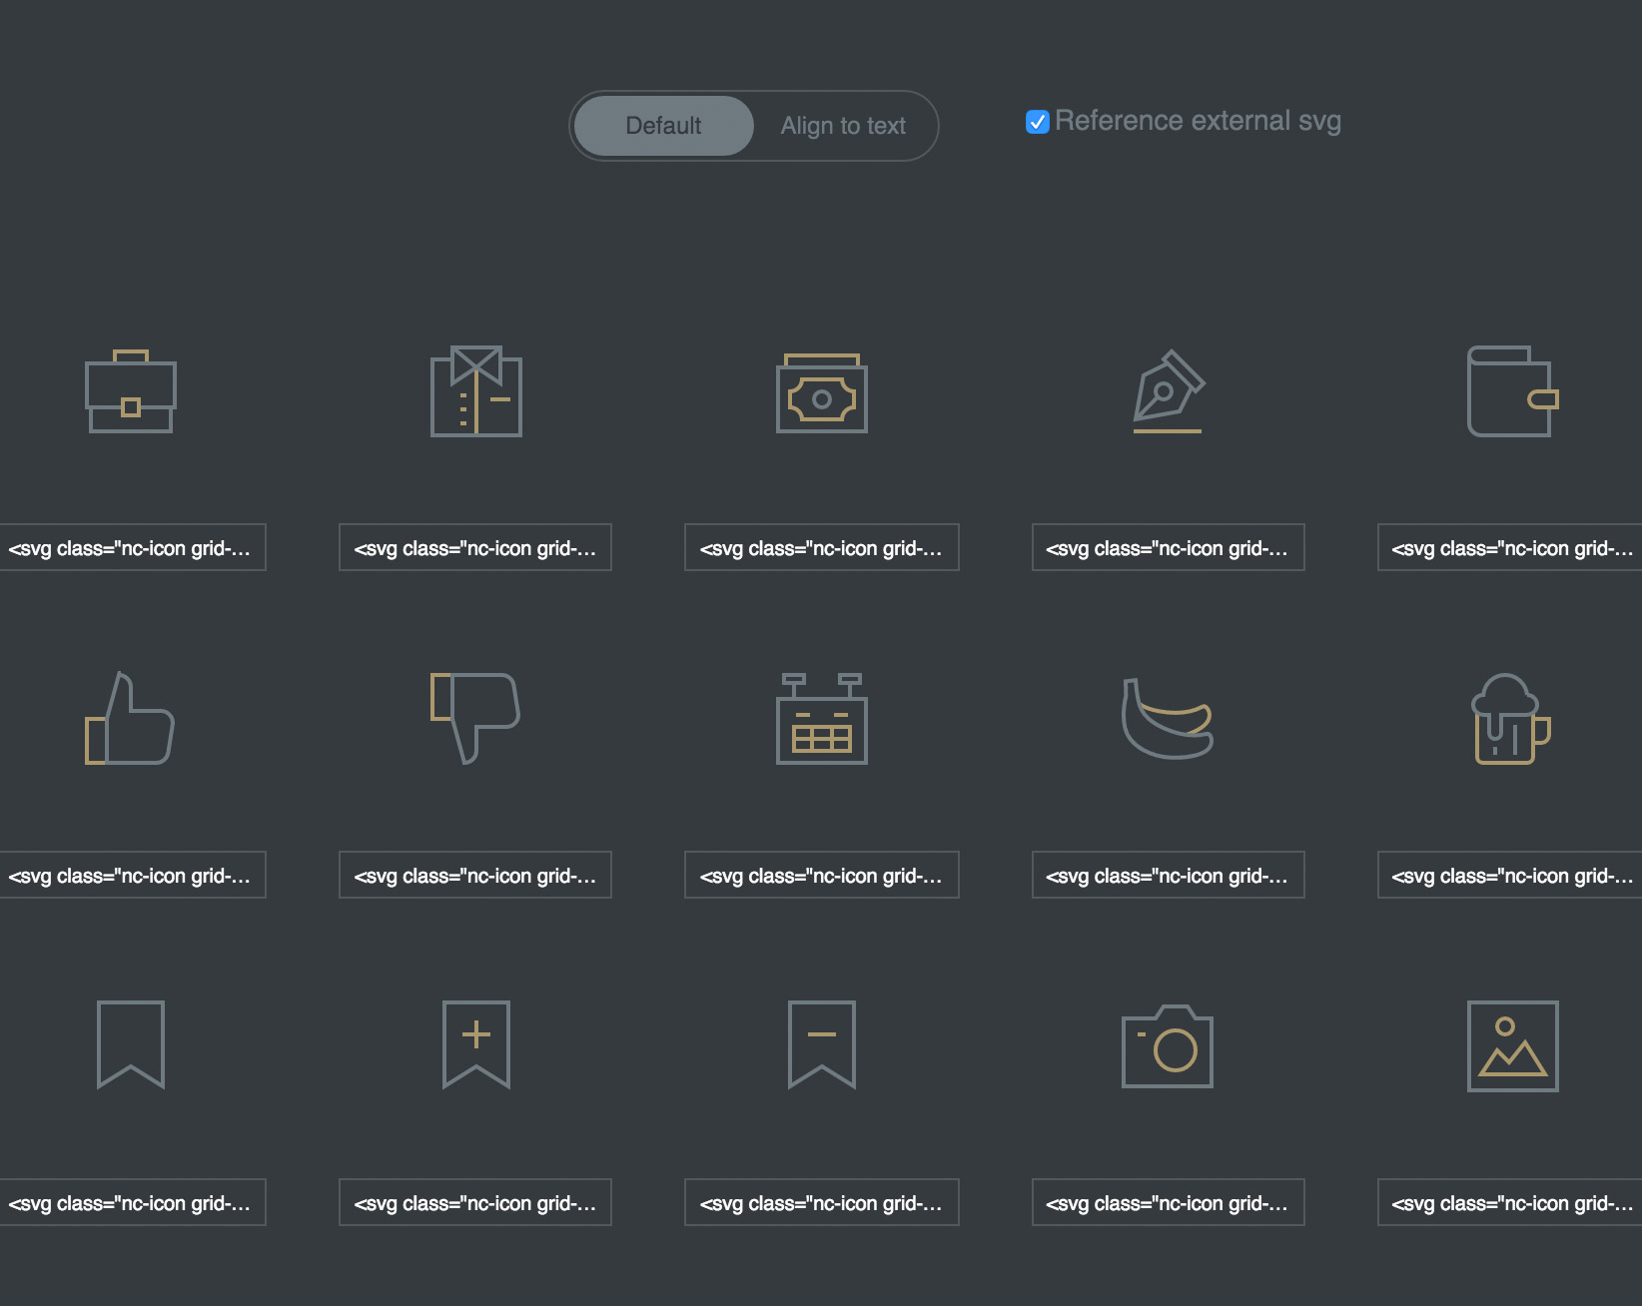Click the beer mug icon
The width and height of the screenshot is (1642, 1306).
[x=1512, y=719]
